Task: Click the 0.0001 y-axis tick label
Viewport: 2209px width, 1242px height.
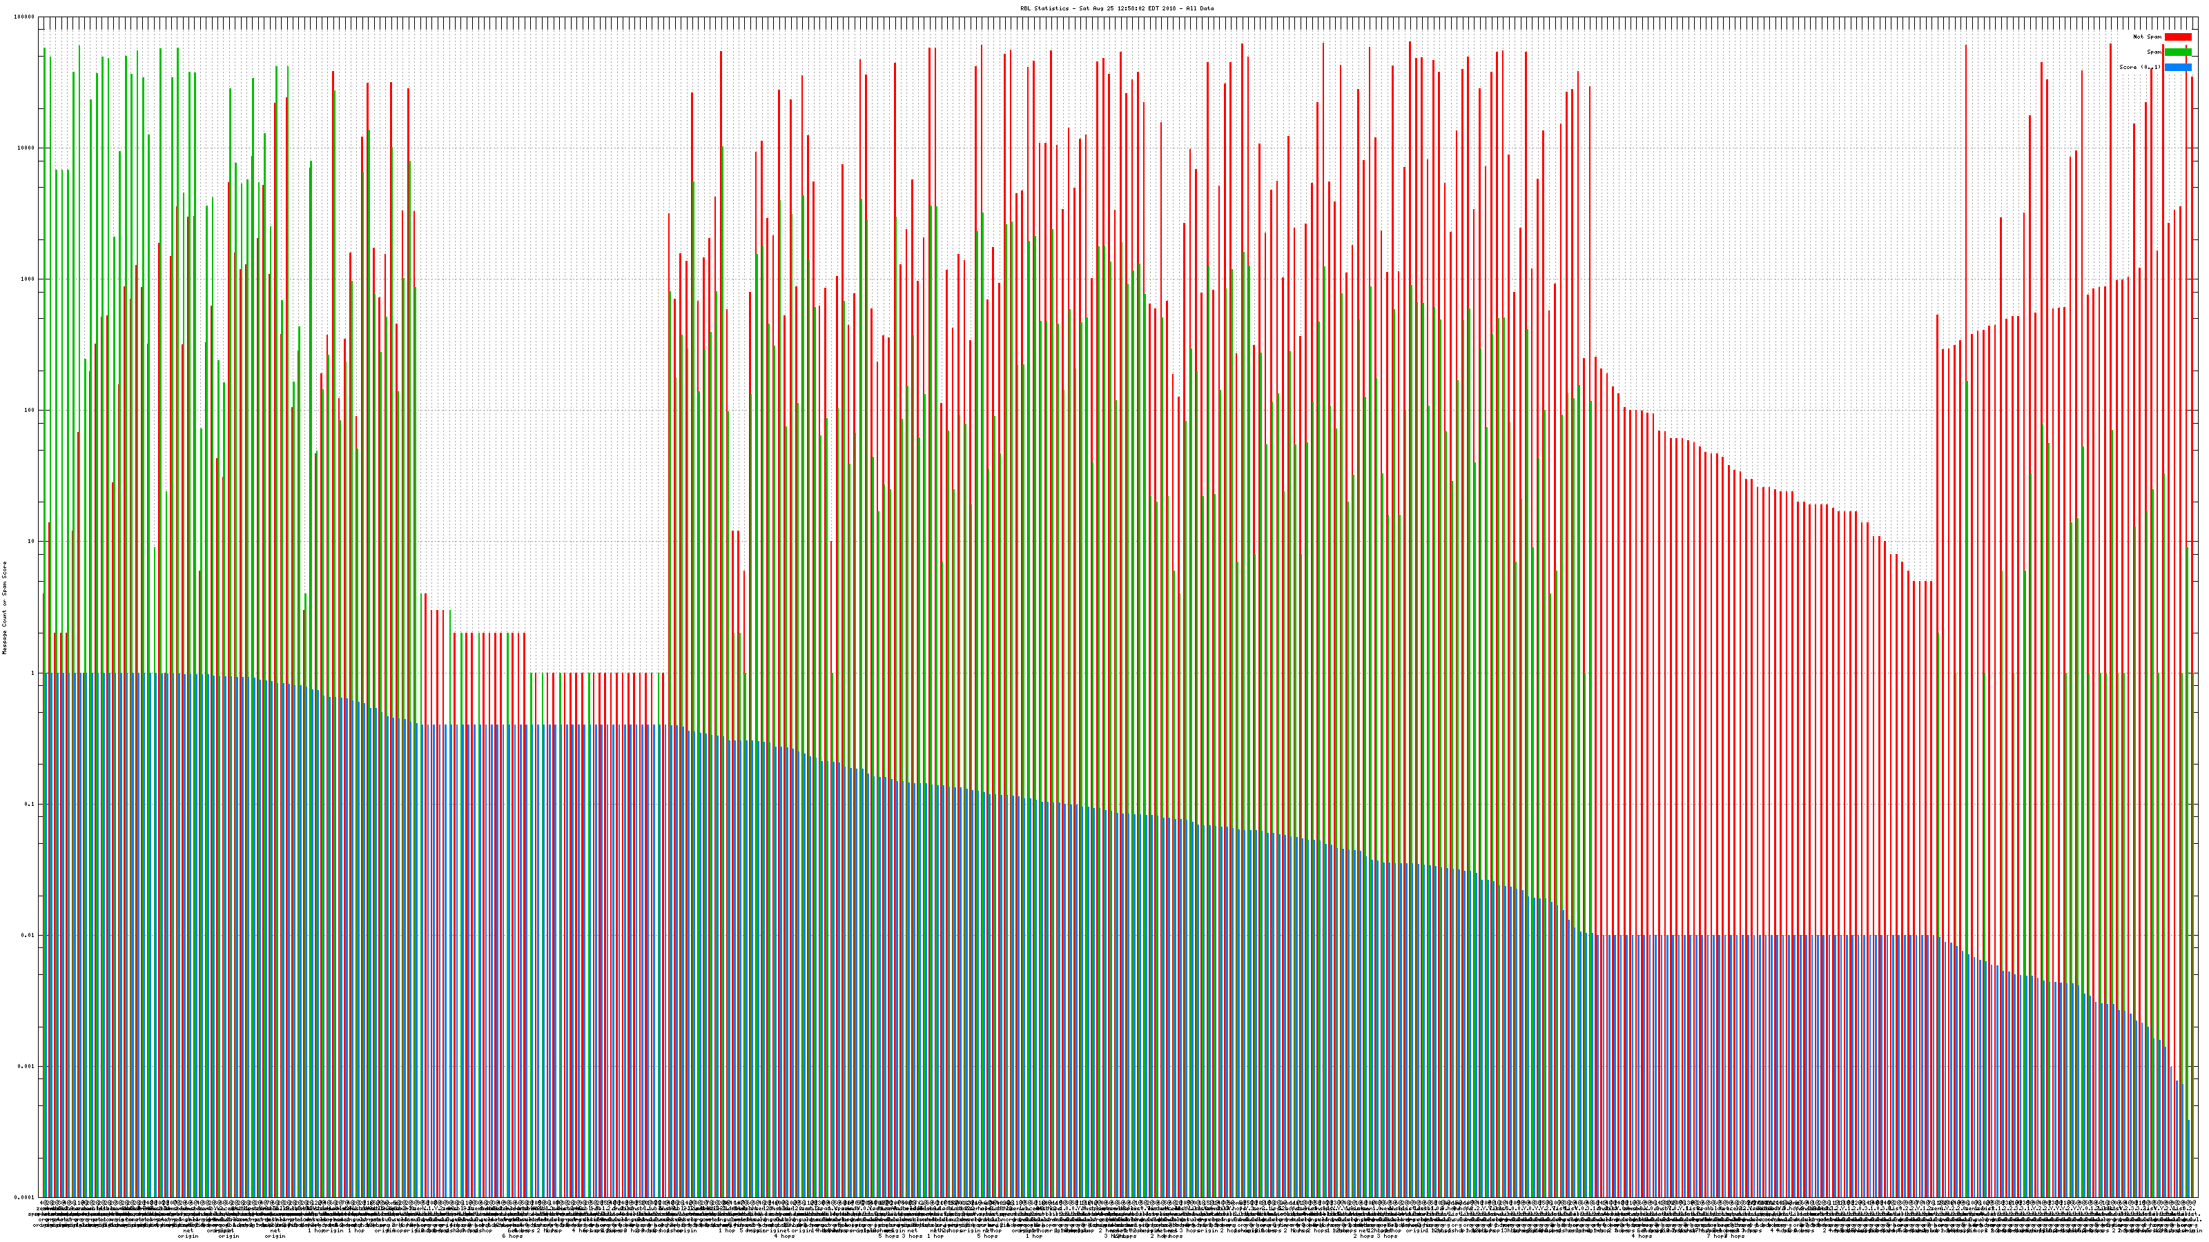Action: point(25,1197)
